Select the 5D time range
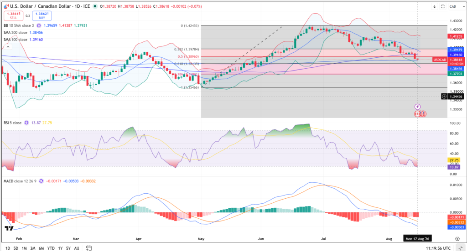This screenshot has height=251, width=467. 16,248
